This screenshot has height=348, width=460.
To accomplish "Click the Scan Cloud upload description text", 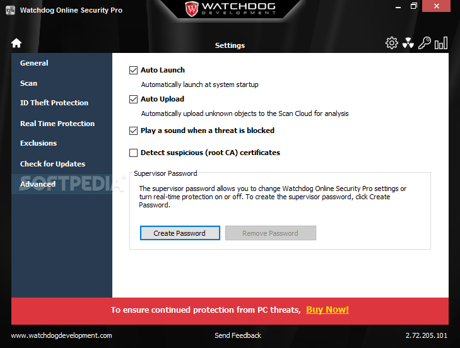I will pos(245,113).
